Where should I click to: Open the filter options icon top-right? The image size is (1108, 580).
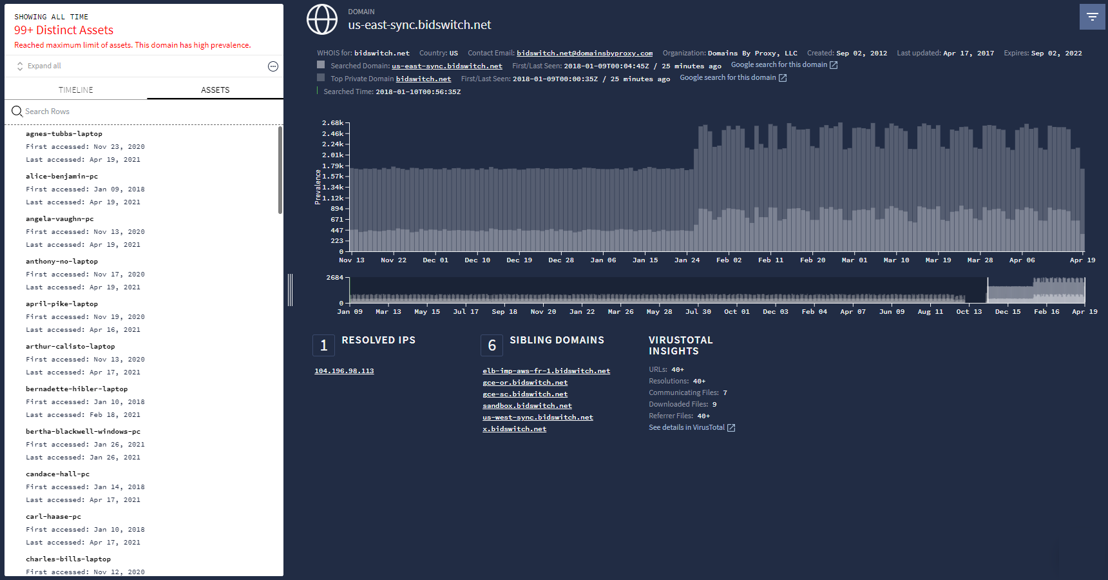pyautogui.click(x=1093, y=16)
